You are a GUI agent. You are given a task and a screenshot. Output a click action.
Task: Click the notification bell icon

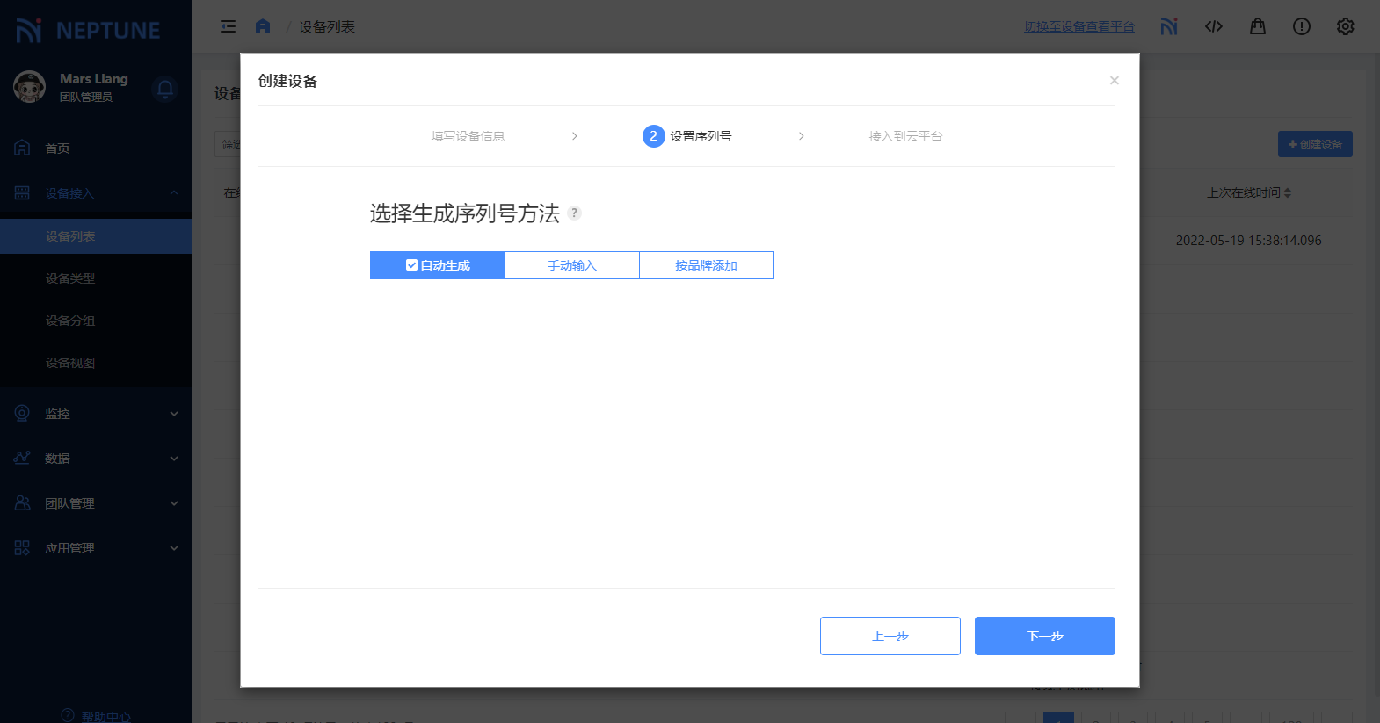pos(164,89)
